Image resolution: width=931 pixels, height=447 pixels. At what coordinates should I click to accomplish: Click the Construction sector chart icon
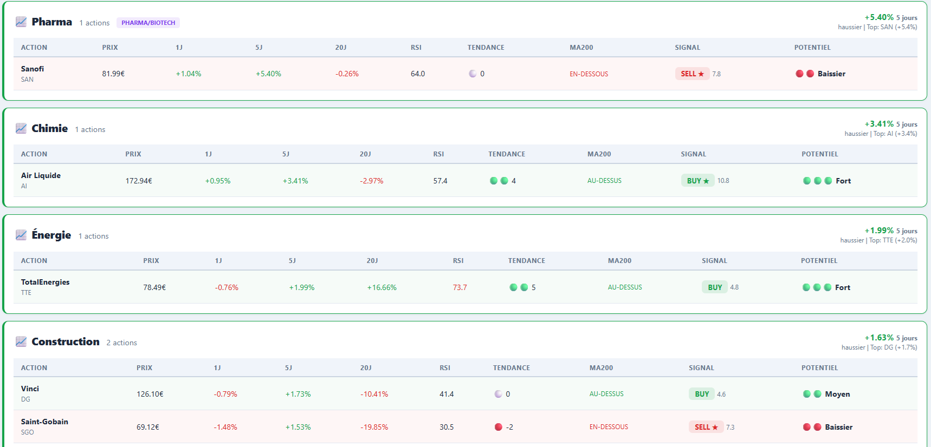pos(21,341)
